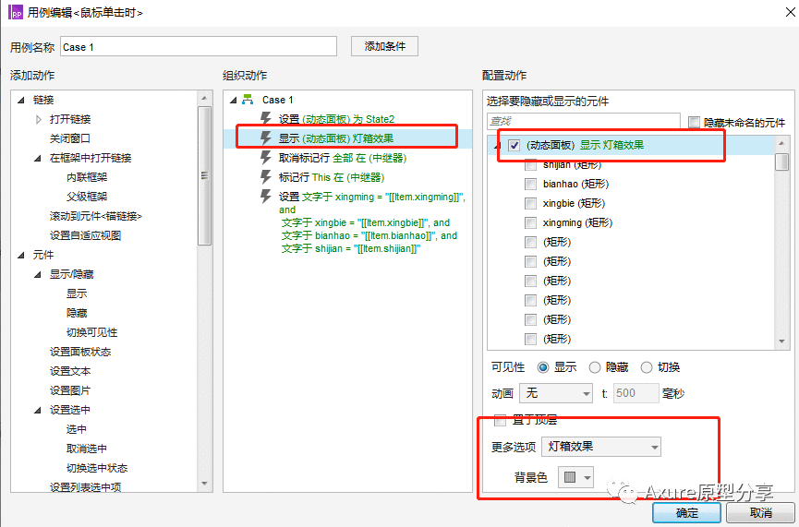Select the 显示 visibility radio button
The height and width of the screenshot is (527, 799).
pos(543,367)
